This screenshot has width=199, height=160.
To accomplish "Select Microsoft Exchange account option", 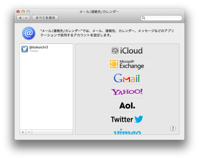I will (127, 64).
